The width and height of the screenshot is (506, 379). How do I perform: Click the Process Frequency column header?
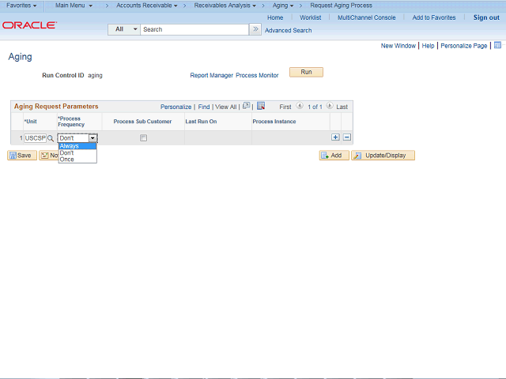pos(71,122)
